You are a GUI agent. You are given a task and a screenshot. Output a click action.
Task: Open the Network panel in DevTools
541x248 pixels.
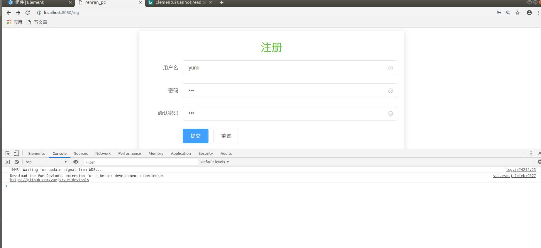click(x=103, y=153)
